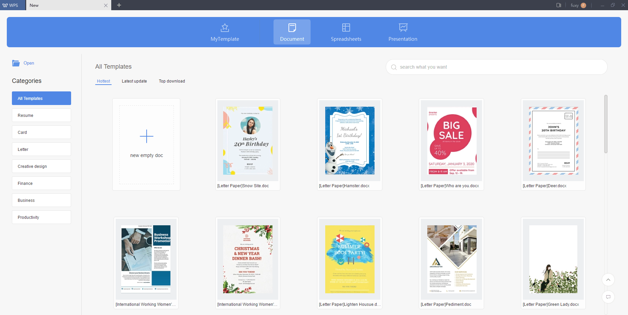Click the fuxy user avatar
This screenshot has width=628, height=315.
coord(583,5)
